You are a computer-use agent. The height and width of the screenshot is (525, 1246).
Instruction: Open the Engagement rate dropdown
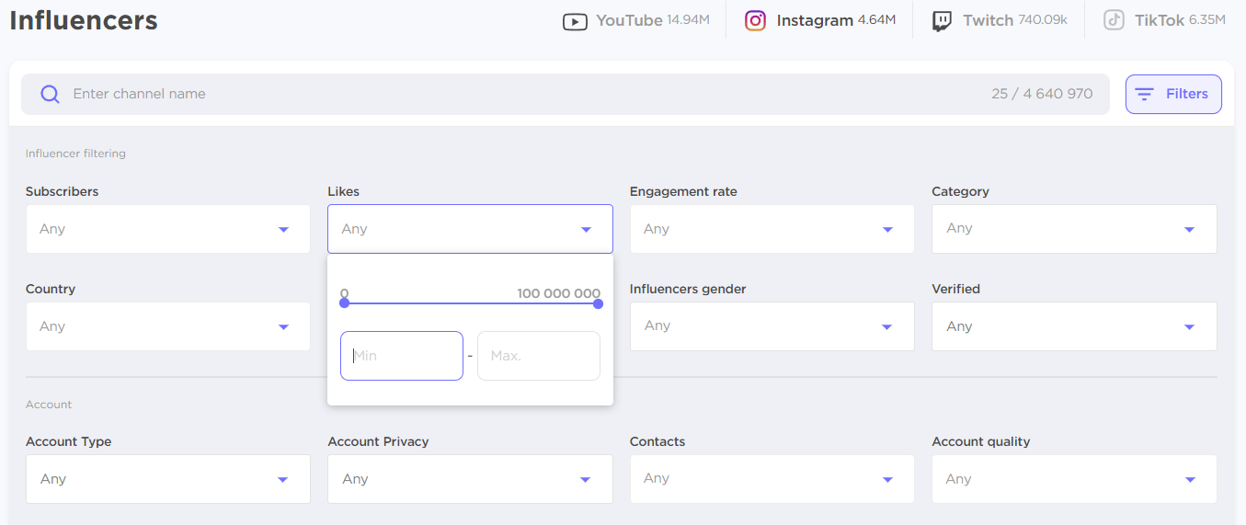point(772,229)
